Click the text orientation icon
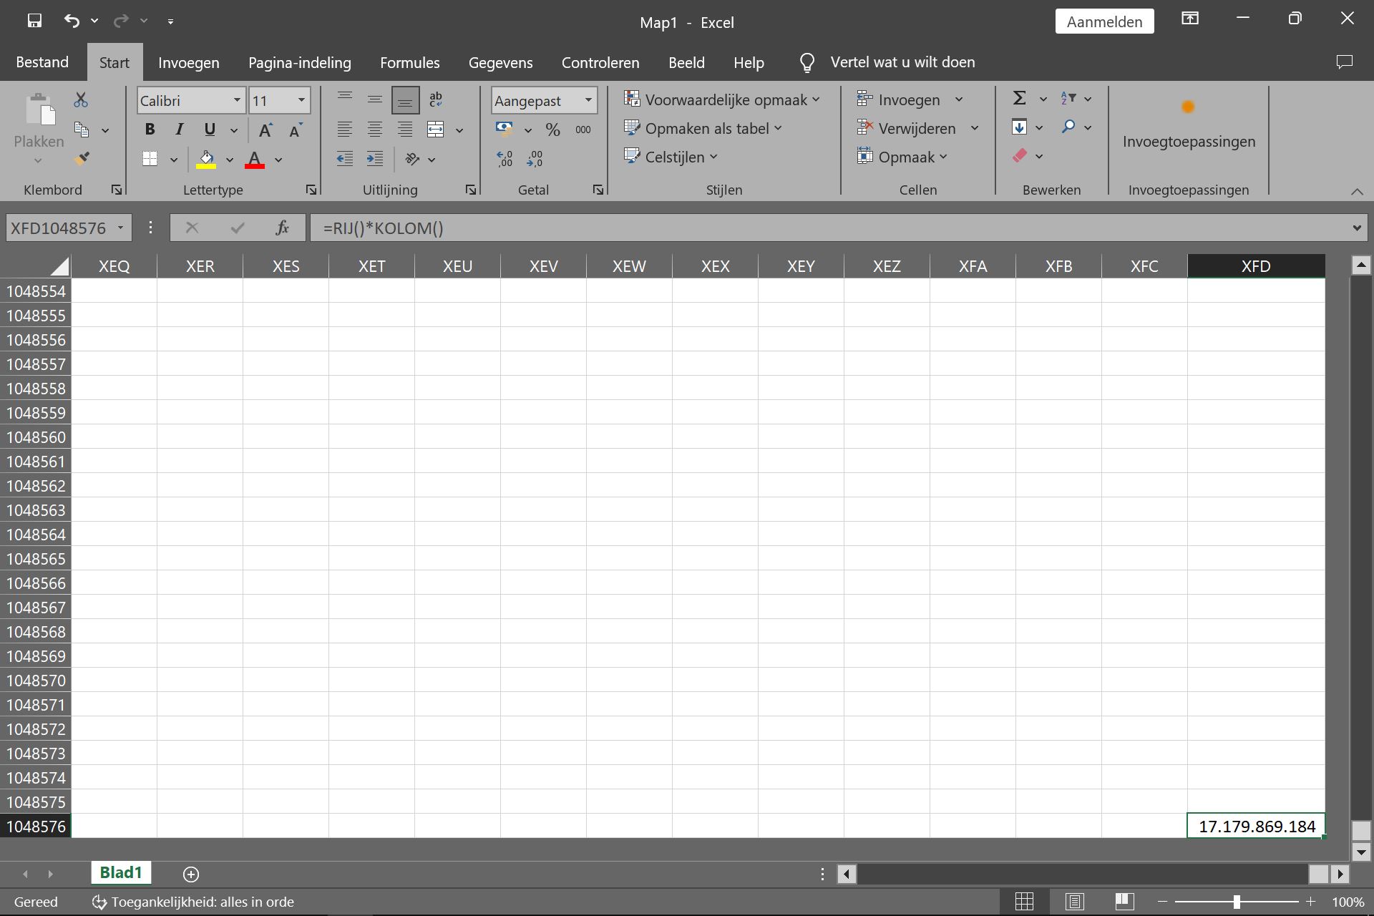The width and height of the screenshot is (1374, 916). 413,159
